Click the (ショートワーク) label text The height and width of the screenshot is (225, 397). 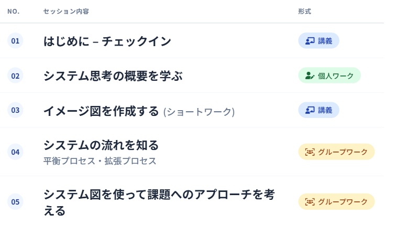(199, 112)
